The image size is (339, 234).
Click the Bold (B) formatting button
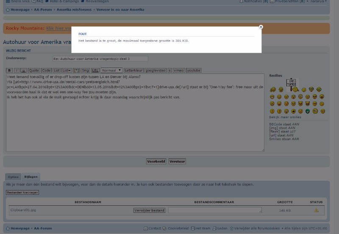pyautogui.click(x=9, y=71)
